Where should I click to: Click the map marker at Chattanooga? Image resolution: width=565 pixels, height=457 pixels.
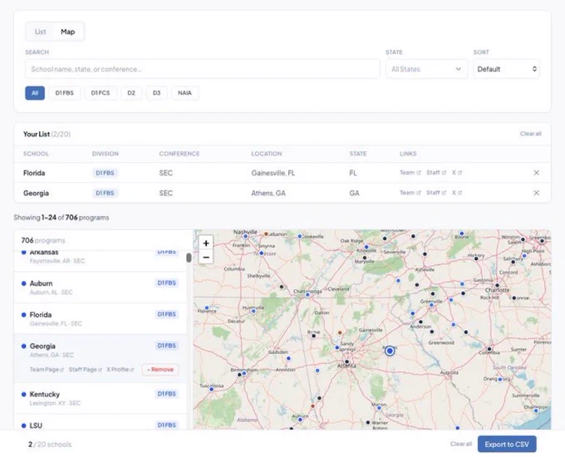(307, 295)
